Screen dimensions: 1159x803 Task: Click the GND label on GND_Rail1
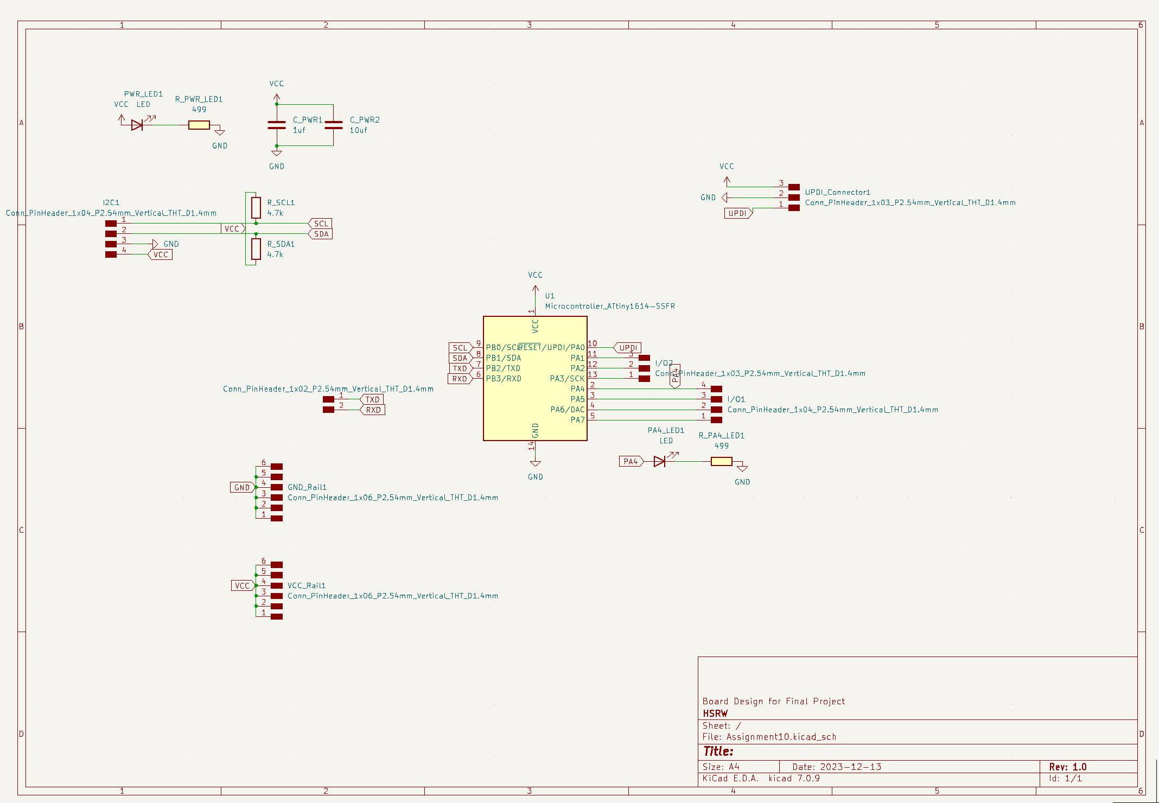pos(243,487)
